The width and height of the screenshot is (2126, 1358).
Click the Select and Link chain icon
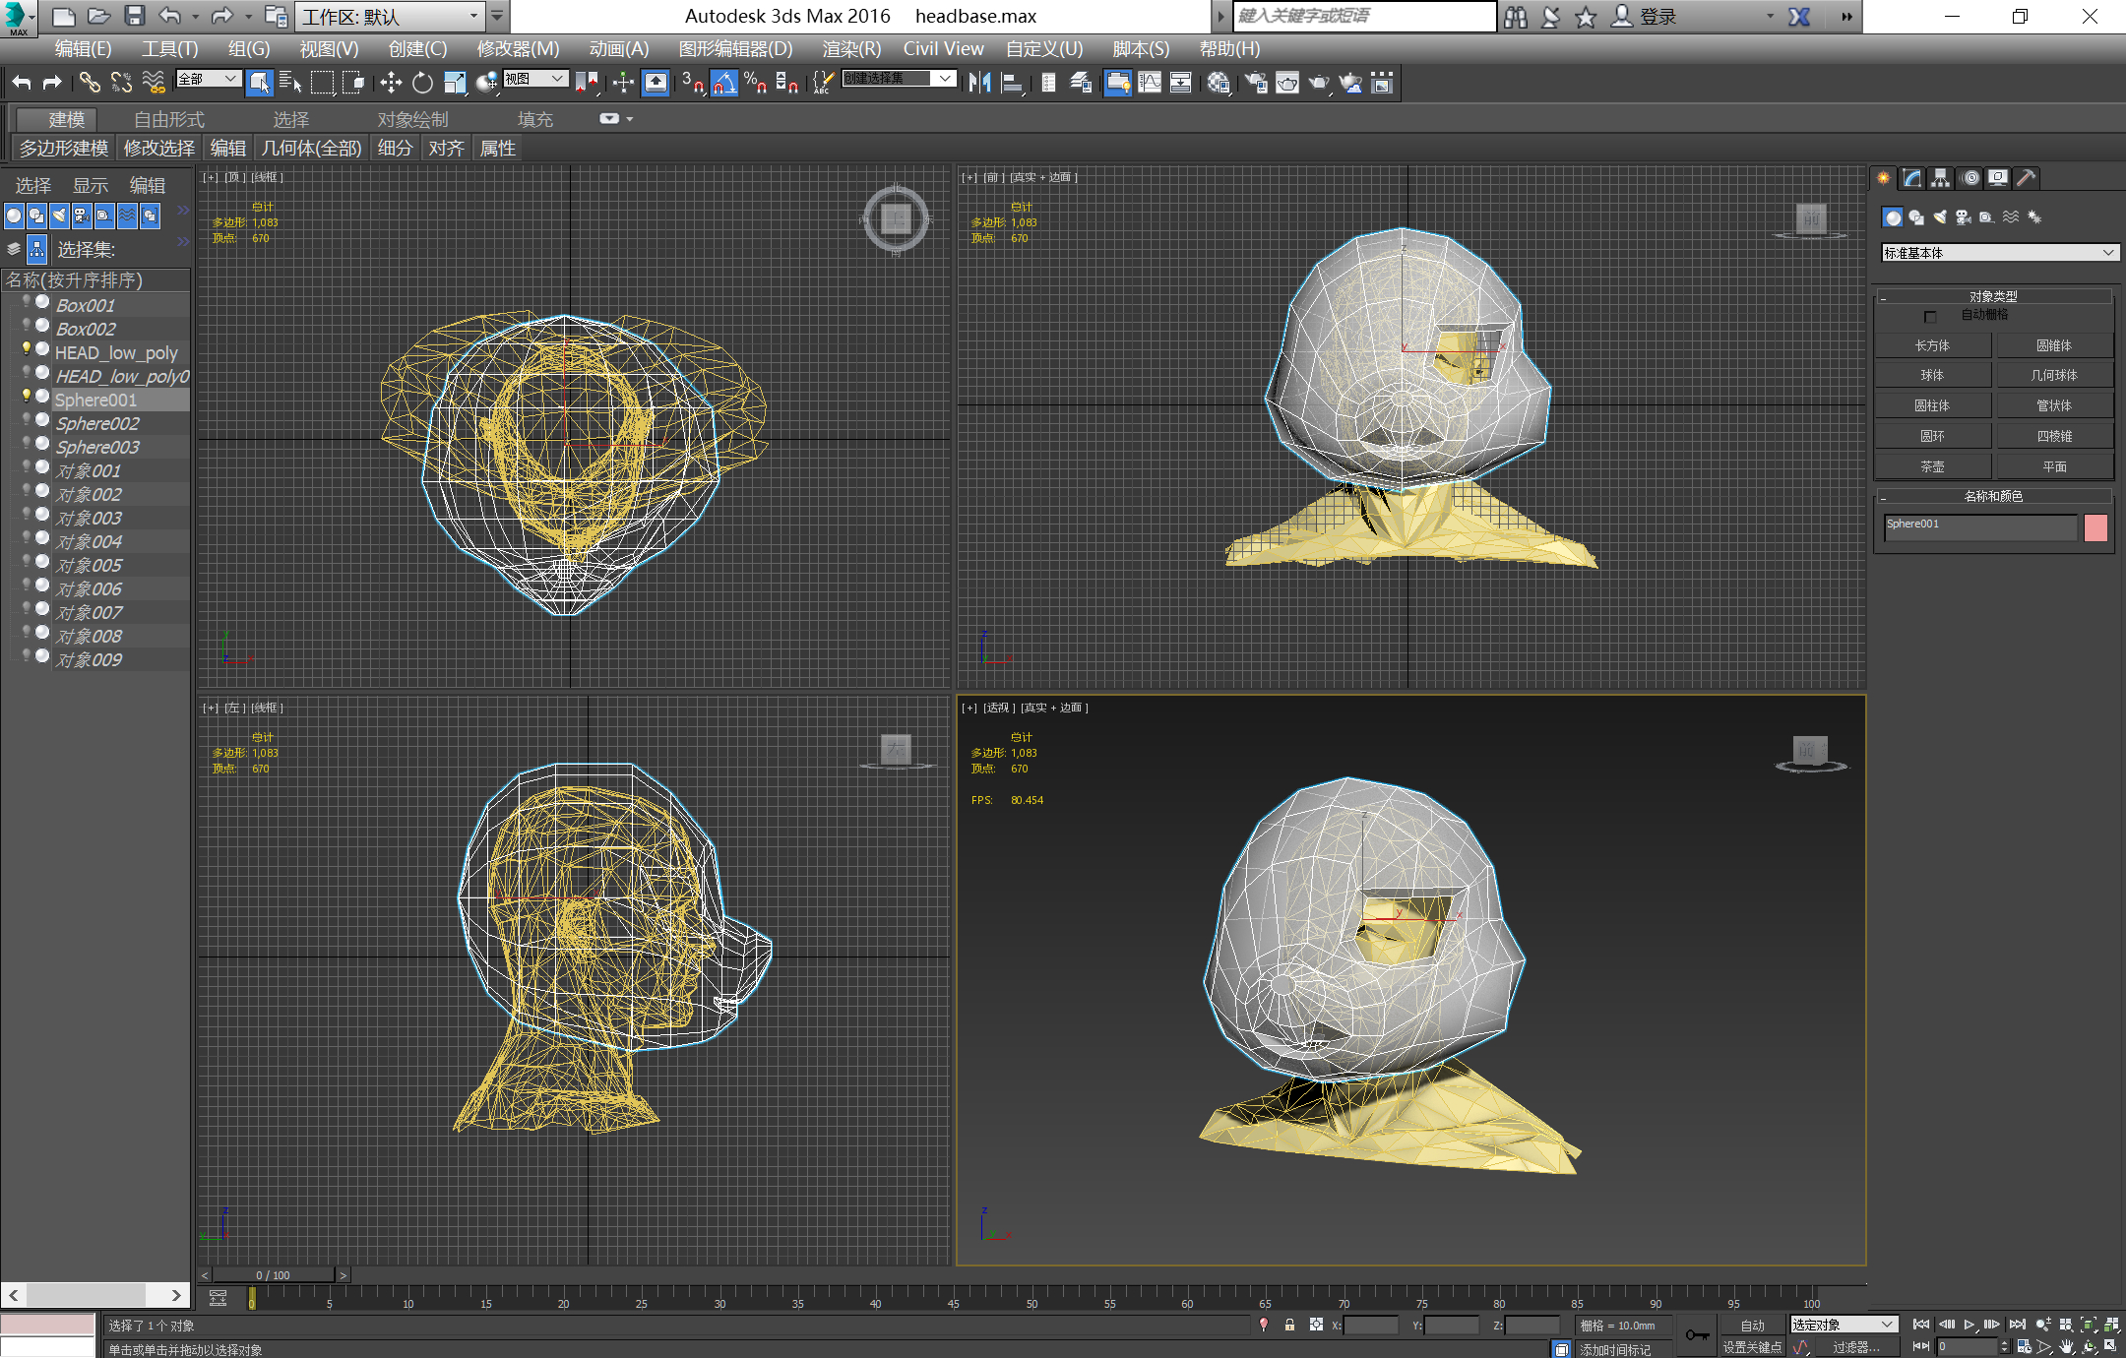[x=90, y=83]
